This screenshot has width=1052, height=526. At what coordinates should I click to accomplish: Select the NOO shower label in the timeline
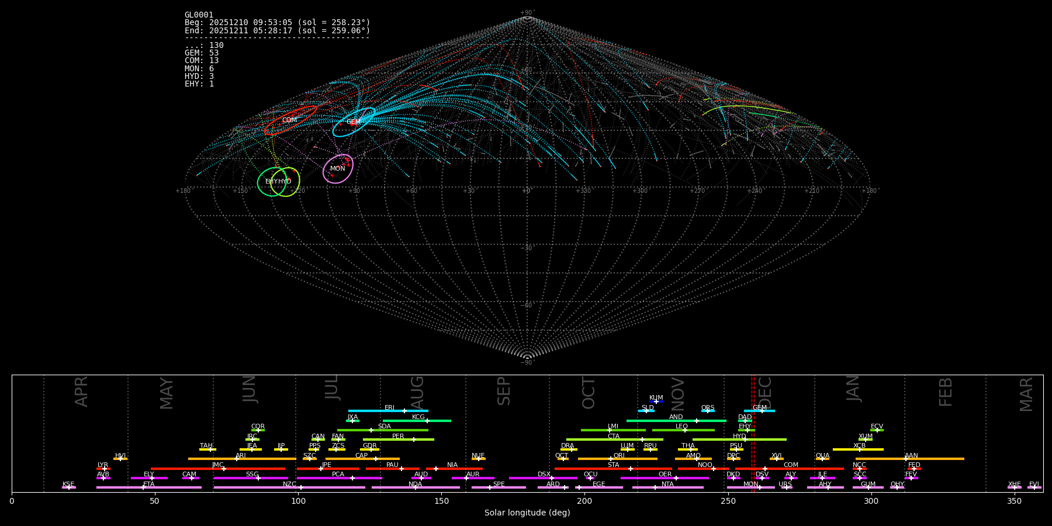pyautogui.click(x=705, y=465)
